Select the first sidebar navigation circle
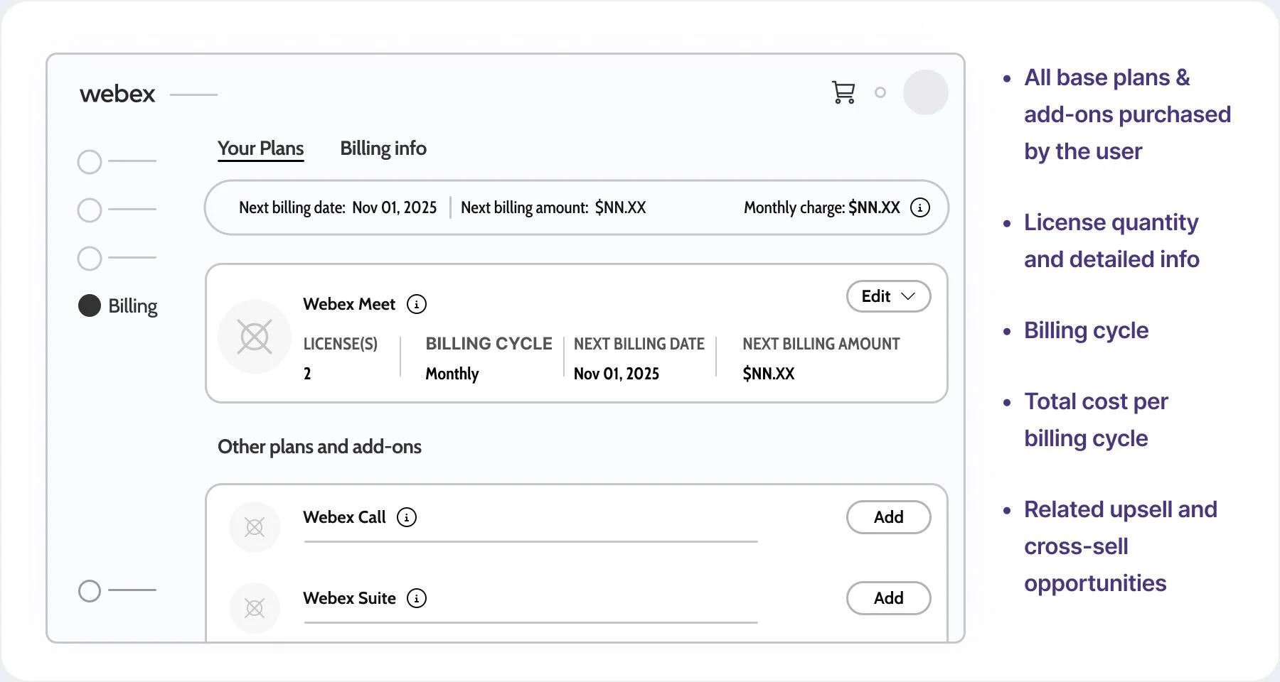1280x682 pixels. click(90, 162)
